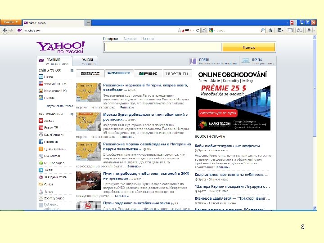Click the search magnifier in the Google box
This screenshot has width=324, height=243.
click(262, 31)
